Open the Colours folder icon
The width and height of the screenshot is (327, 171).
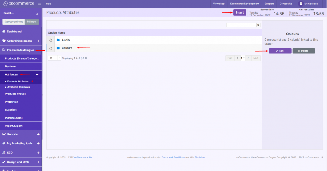59,48
